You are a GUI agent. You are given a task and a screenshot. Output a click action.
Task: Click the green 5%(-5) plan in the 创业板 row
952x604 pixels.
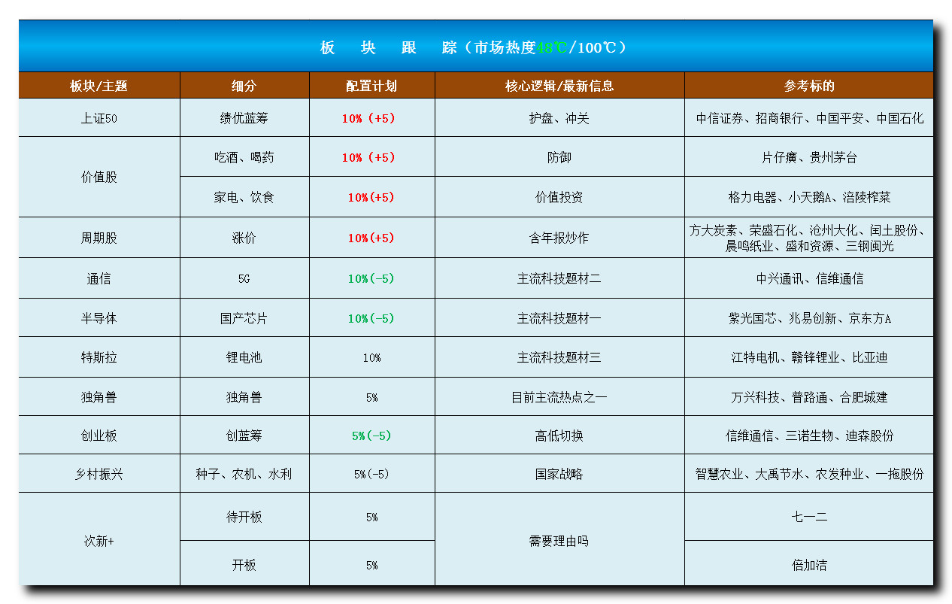click(x=371, y=436)
